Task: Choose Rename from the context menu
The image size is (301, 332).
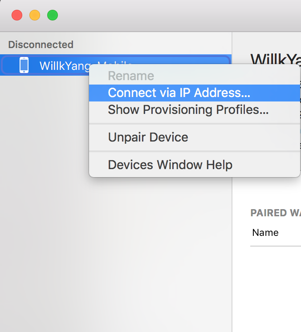Action: 131,76
